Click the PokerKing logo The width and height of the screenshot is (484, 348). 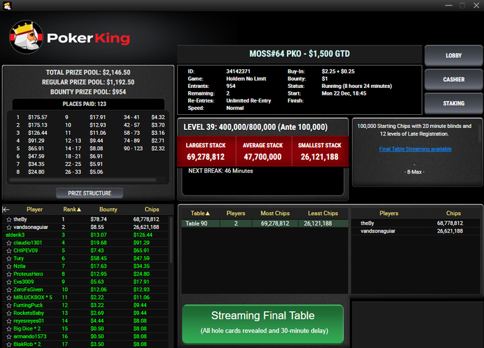click(70, 37)
